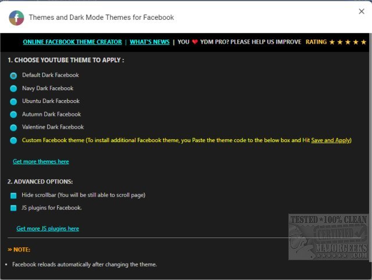Click the '» NOTE:' heading
372x280 pixels.
click(19, 250)
